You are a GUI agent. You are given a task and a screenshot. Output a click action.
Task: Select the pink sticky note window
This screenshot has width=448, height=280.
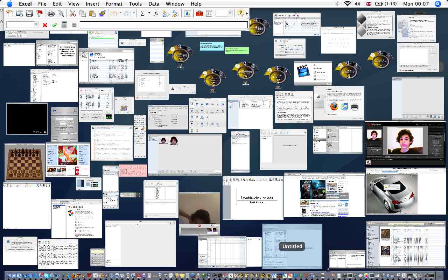[133, 170]
